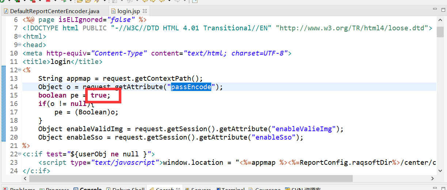447x190 pixels.
Task: Open the Console view tab
Action: [87, 189]
